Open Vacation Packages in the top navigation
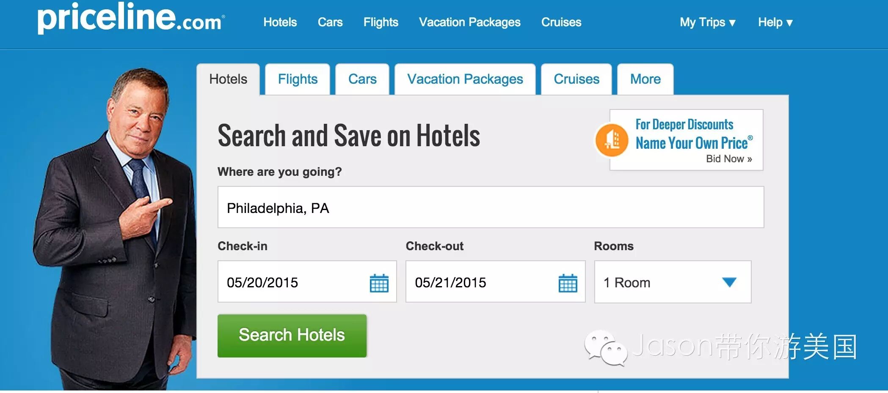Viewport: 888px width, 393px height. point(469,22)
